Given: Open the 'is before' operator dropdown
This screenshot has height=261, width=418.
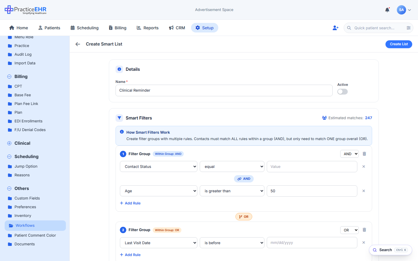Looking at the screenshot, I should pos(232,243).
